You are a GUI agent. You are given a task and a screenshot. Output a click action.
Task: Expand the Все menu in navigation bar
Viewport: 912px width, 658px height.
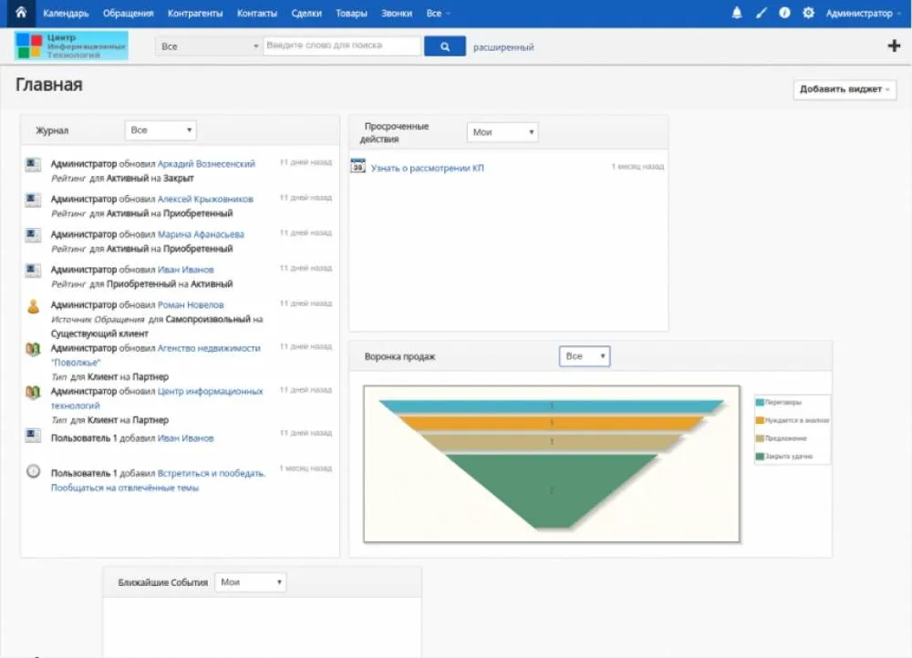tap(438, 13)
